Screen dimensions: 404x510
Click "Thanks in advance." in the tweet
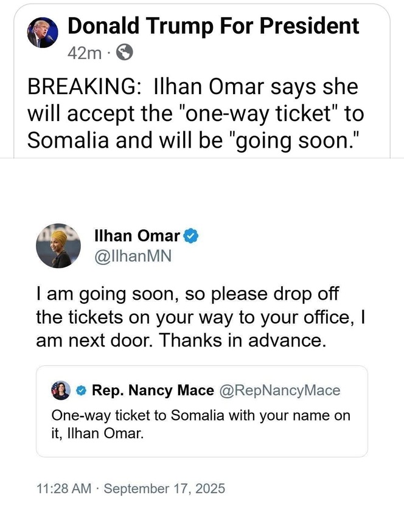[x=243, y=340]
